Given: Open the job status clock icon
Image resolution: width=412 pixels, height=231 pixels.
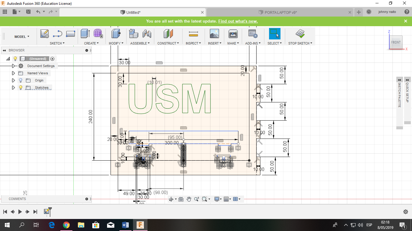Looking at the screenshot, I should (x=369, y=12).
